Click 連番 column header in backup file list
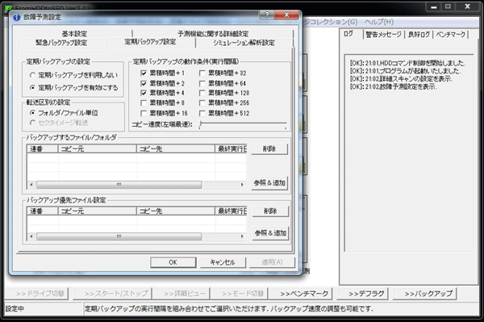Viewport: 484px width, 322px height. point(42,148)
